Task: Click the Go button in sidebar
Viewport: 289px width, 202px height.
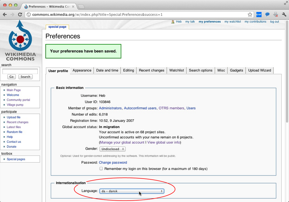Action: click(x=11, y=77)
